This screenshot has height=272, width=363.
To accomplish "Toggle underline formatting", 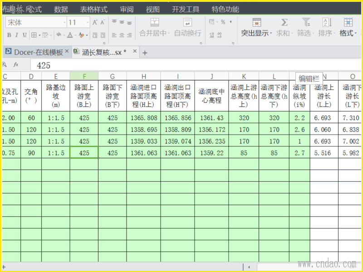I will pos(25,35).
